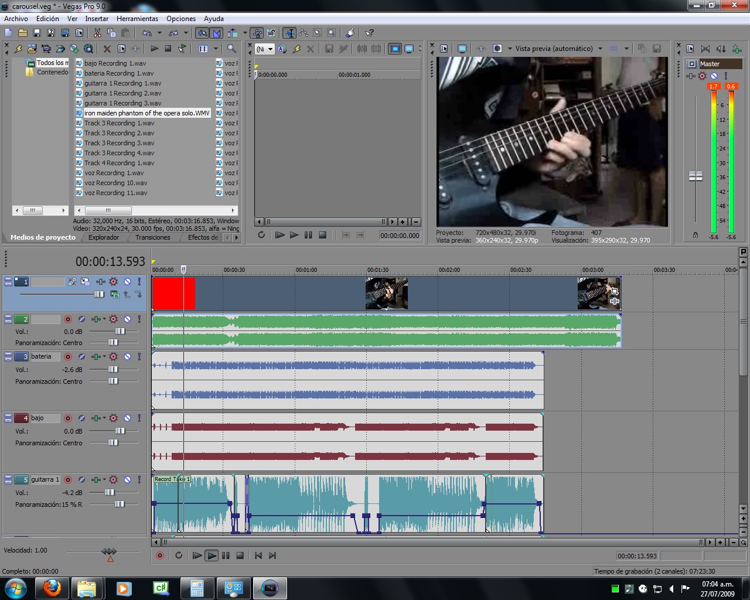Mute video track 1
This screenshot has width=750, height=600.
[x=127, y=282]
